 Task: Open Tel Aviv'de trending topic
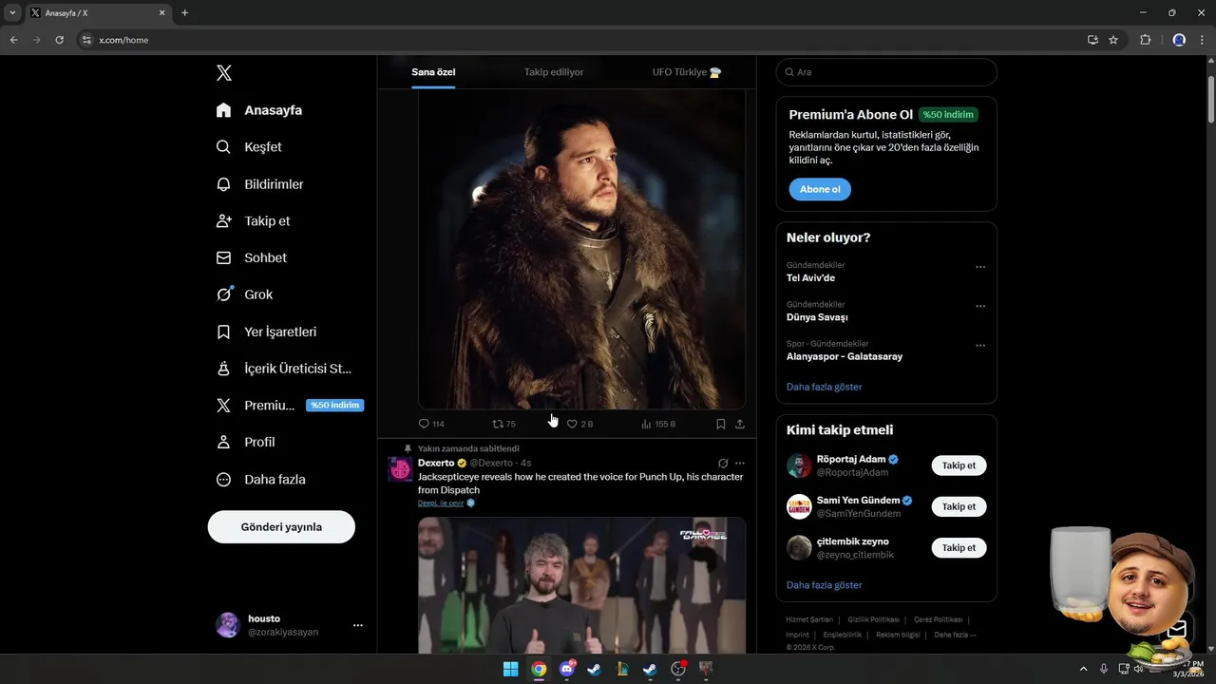pos(810,278)
